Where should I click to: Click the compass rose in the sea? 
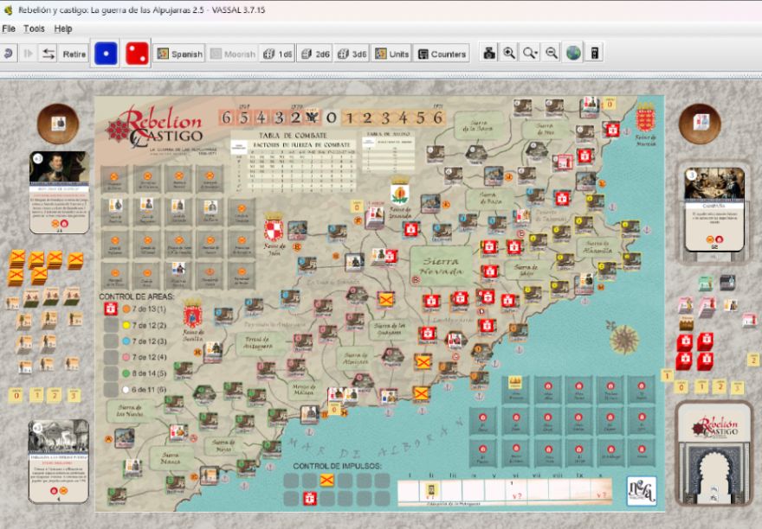[x=623, y=337]
